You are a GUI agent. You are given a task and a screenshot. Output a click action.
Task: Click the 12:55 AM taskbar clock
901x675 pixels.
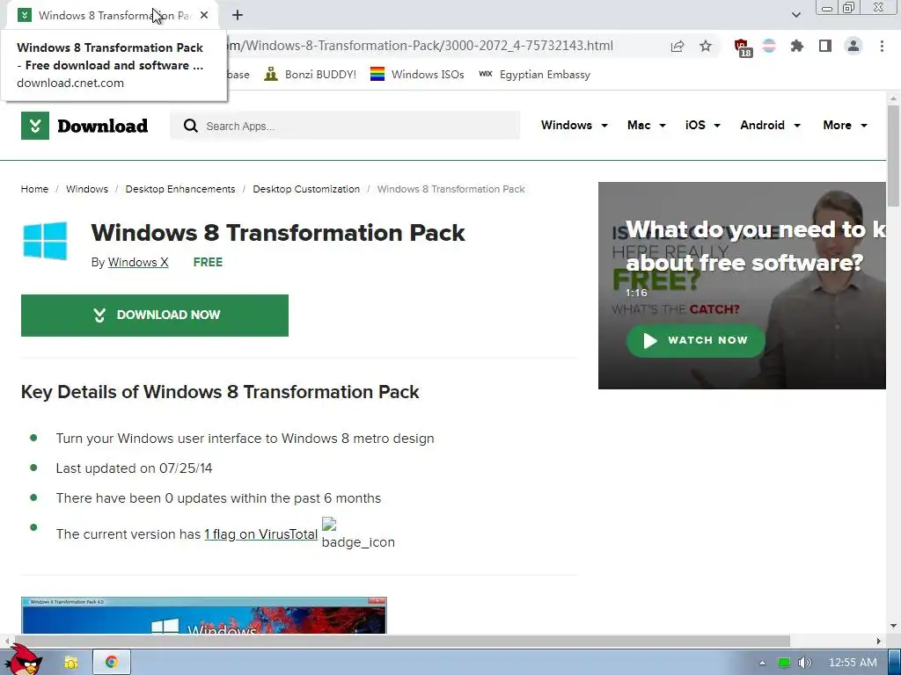[x=853, y=663]
